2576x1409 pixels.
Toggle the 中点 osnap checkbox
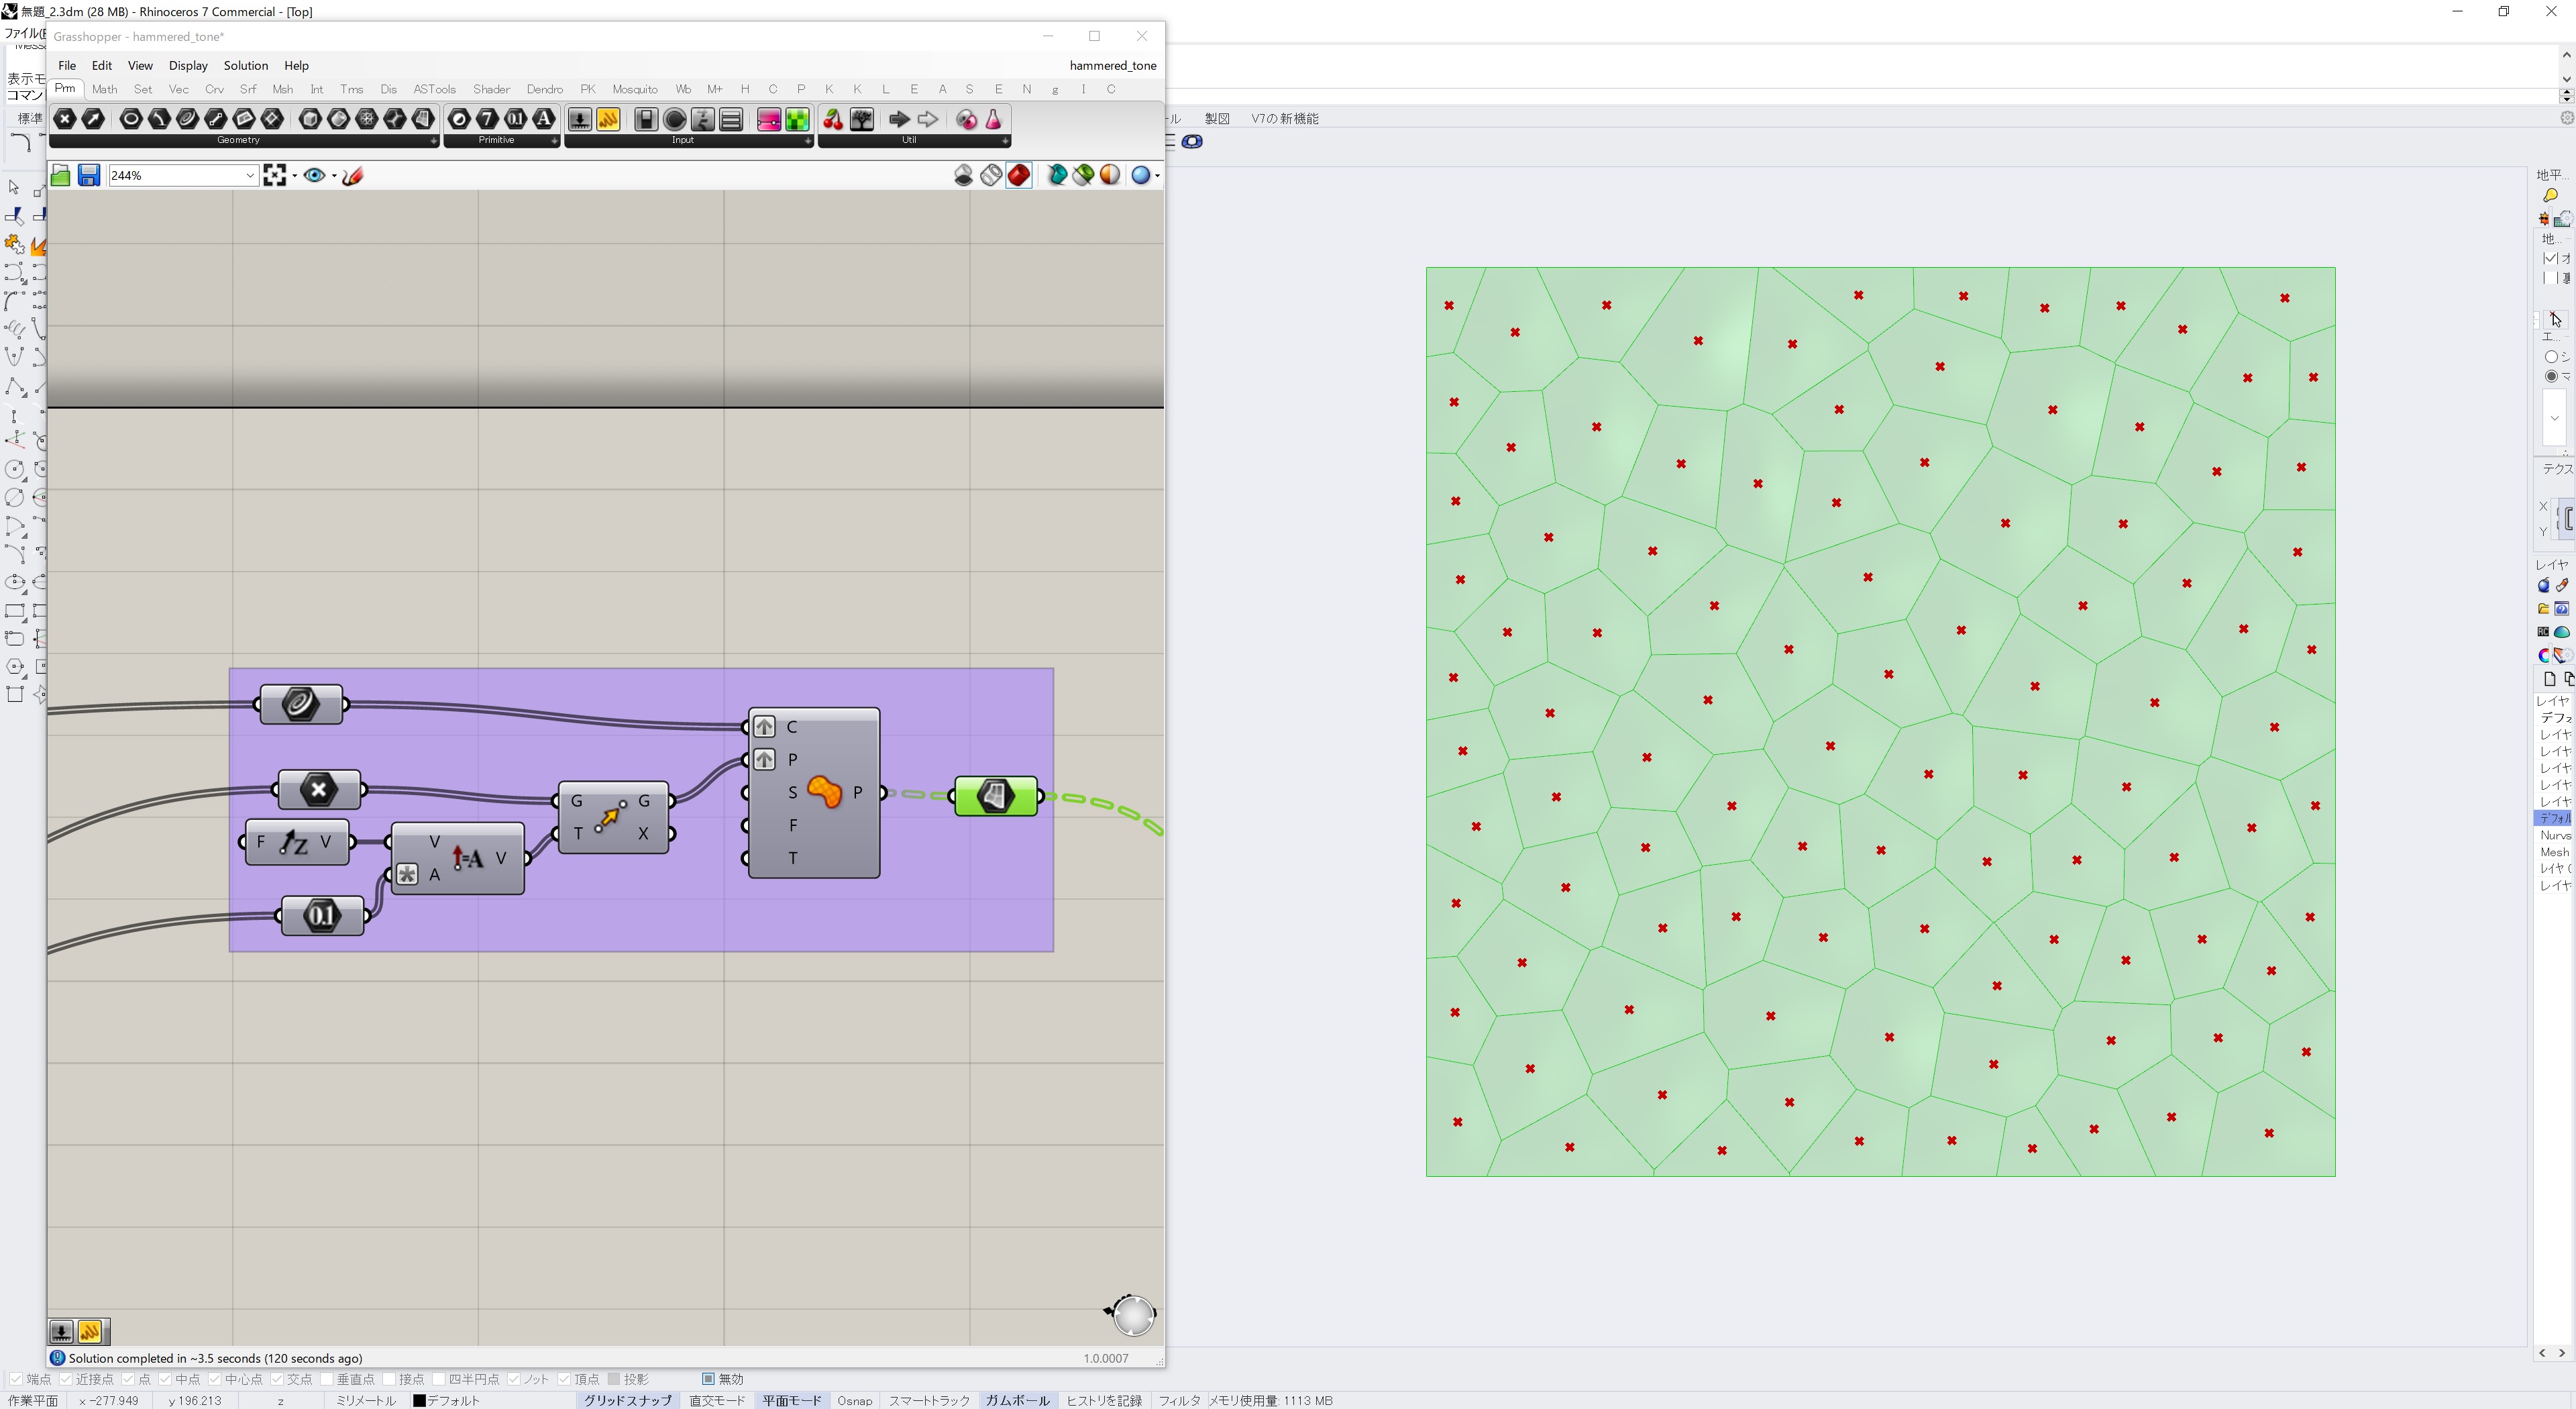pyautogui.click(x=166, y=1379)
